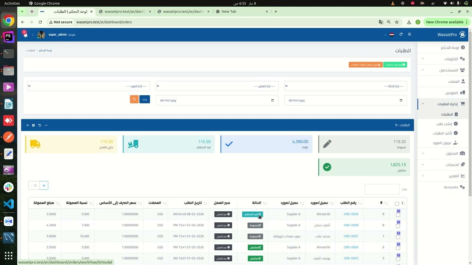
Task: Open the status select dropdown (إختر الحالة)
Action: pyautogui.click(x=346, y=86)
